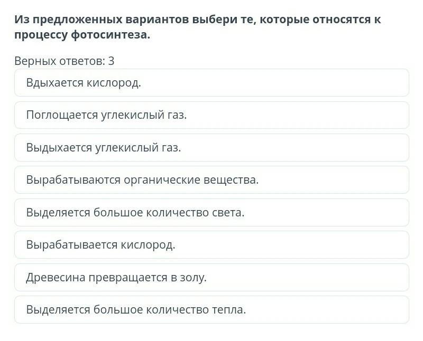This screenshot has width=423, height=341.
Task: Tick the large amount of heat answer
Action: [x=212, y=310]
